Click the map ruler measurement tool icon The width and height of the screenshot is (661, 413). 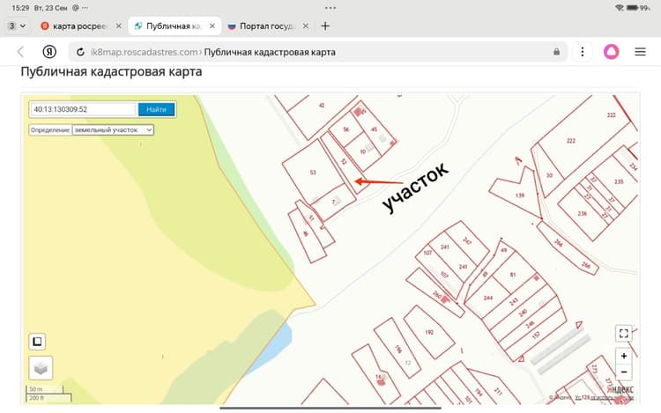click(37, 342)
